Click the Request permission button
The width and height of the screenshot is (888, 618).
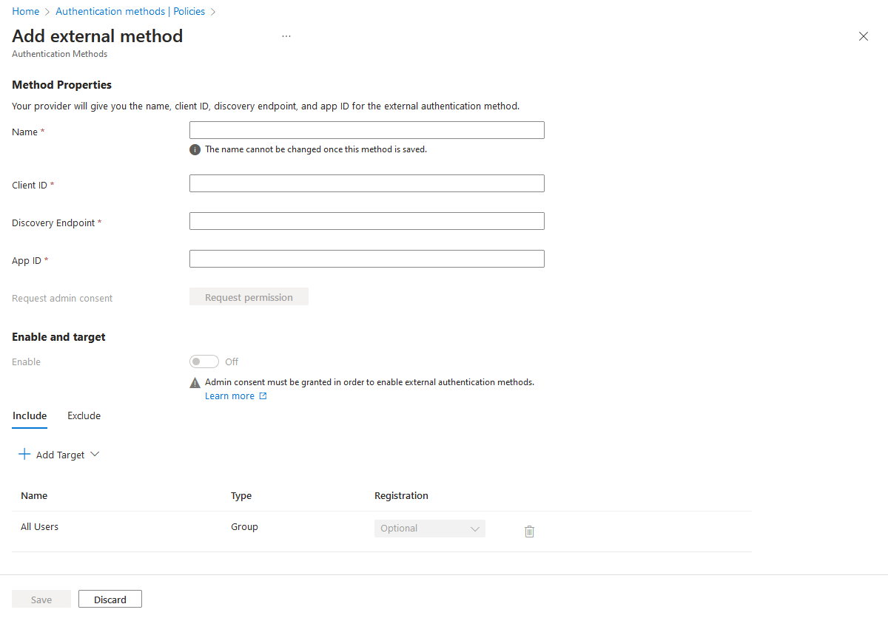point(249,297)
